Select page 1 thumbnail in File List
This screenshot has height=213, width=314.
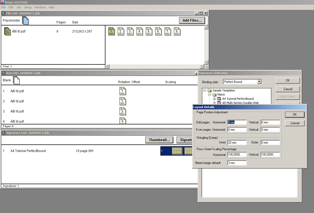pyautogui.click(x=111, y=31)
